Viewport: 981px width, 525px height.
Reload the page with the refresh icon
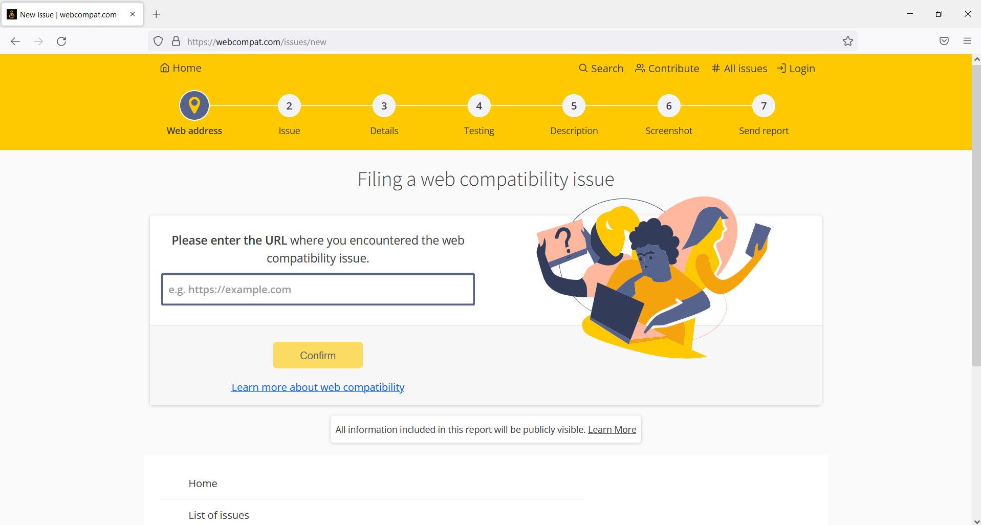coord(61,41)
